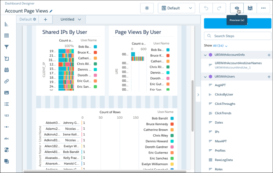
Task: Add the date widget with calendar icon
Action: coord(6,70)
